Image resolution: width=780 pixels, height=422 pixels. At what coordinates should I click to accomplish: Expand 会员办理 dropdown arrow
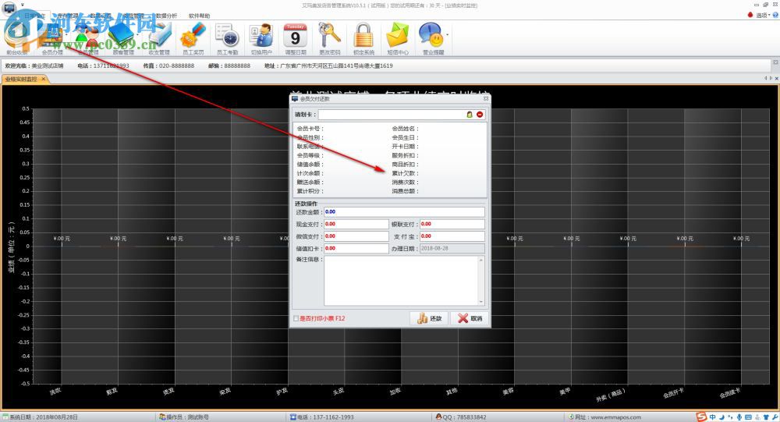[x=66, y=35]
